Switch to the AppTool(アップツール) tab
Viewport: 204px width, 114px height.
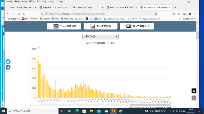click(x=87, y=8)
